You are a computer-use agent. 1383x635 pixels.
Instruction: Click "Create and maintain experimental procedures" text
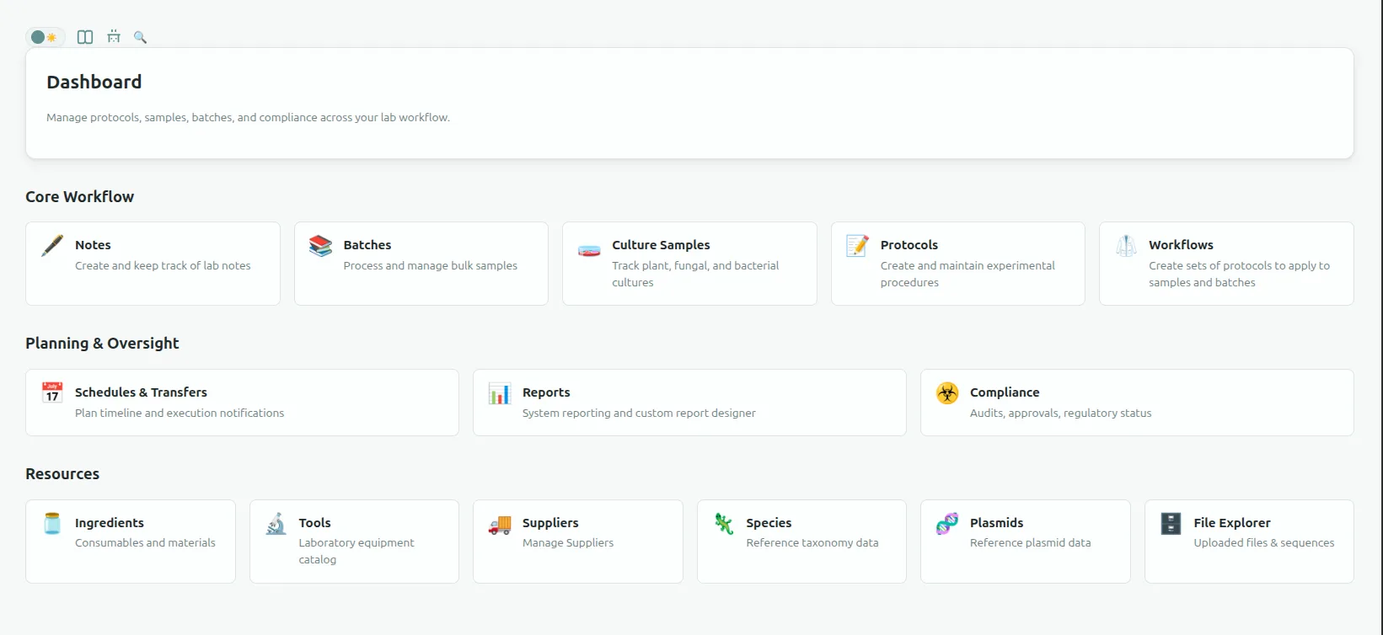click(968, 274)
